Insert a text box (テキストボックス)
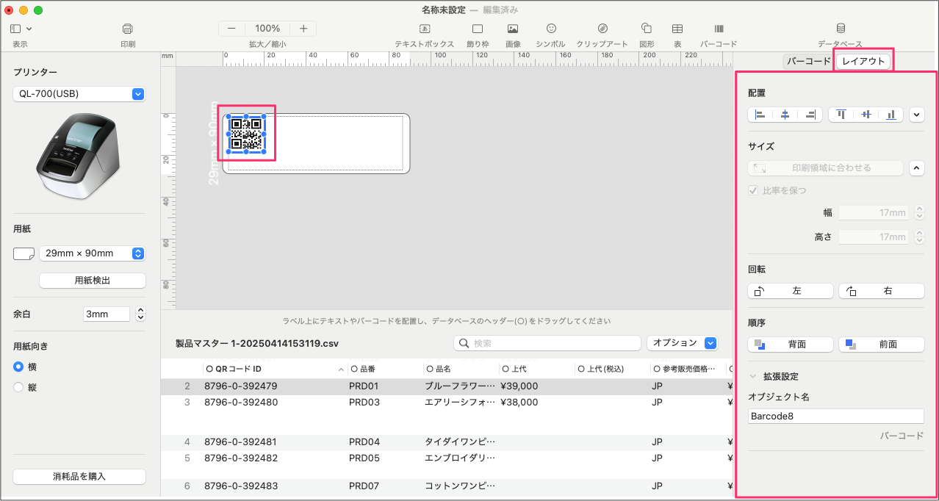The width and height of the screenshot is (939, 501). 425,29
